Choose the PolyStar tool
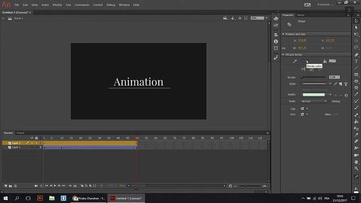This screenshot has width=361, height=203. coord(356,88)
